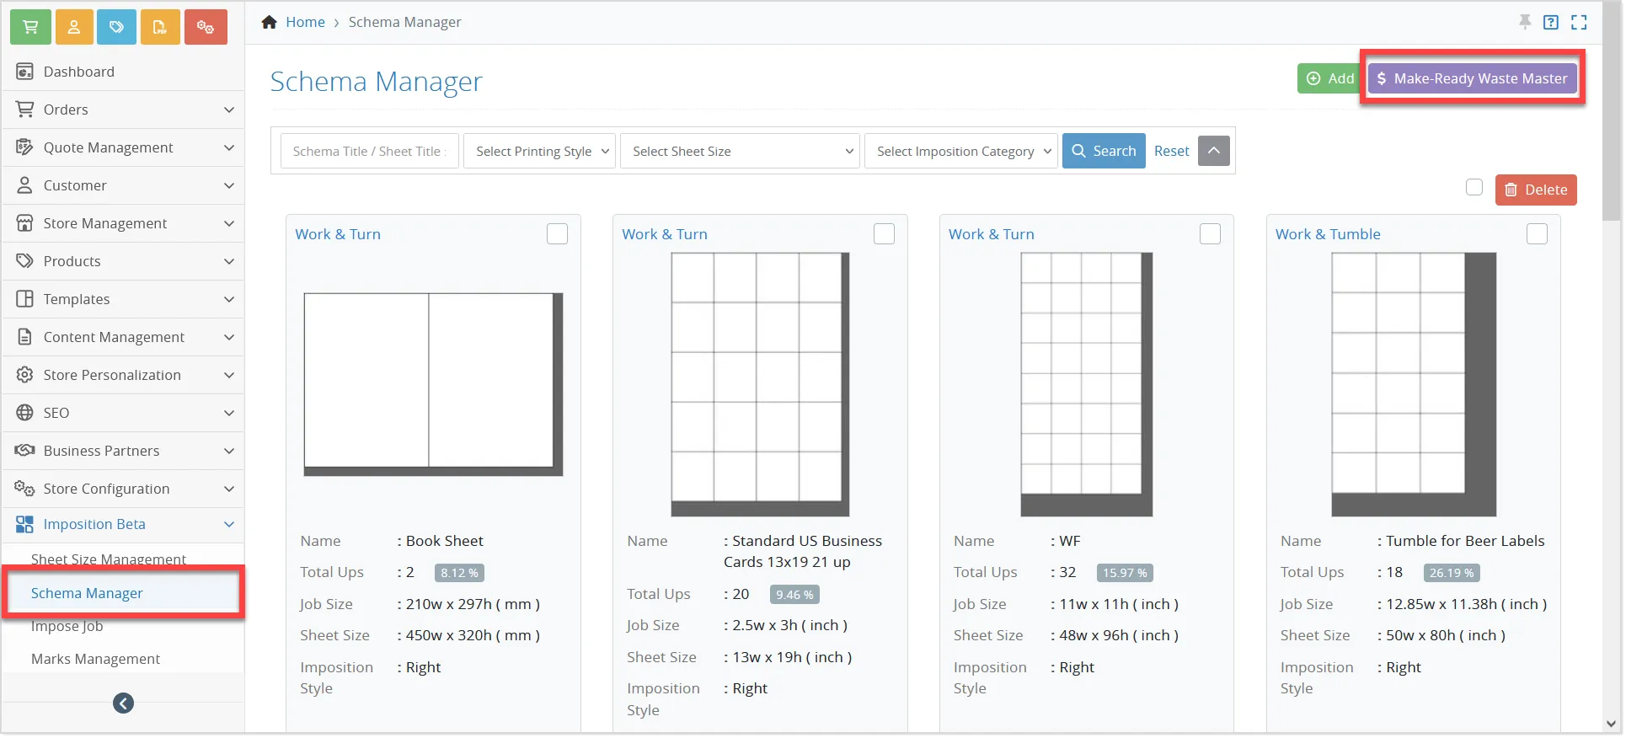Toggle the select-all checkbox beside Delete

[1474, 187]
